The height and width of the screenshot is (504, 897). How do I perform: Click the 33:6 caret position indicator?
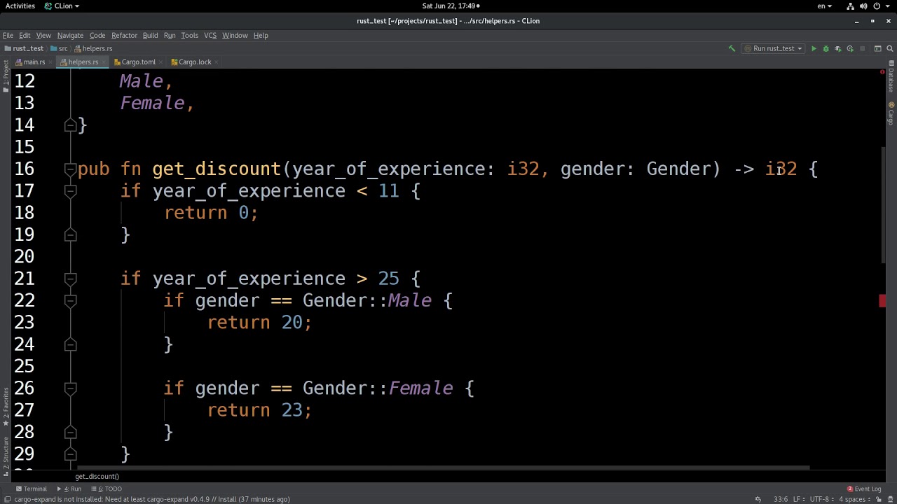point(780,499)
